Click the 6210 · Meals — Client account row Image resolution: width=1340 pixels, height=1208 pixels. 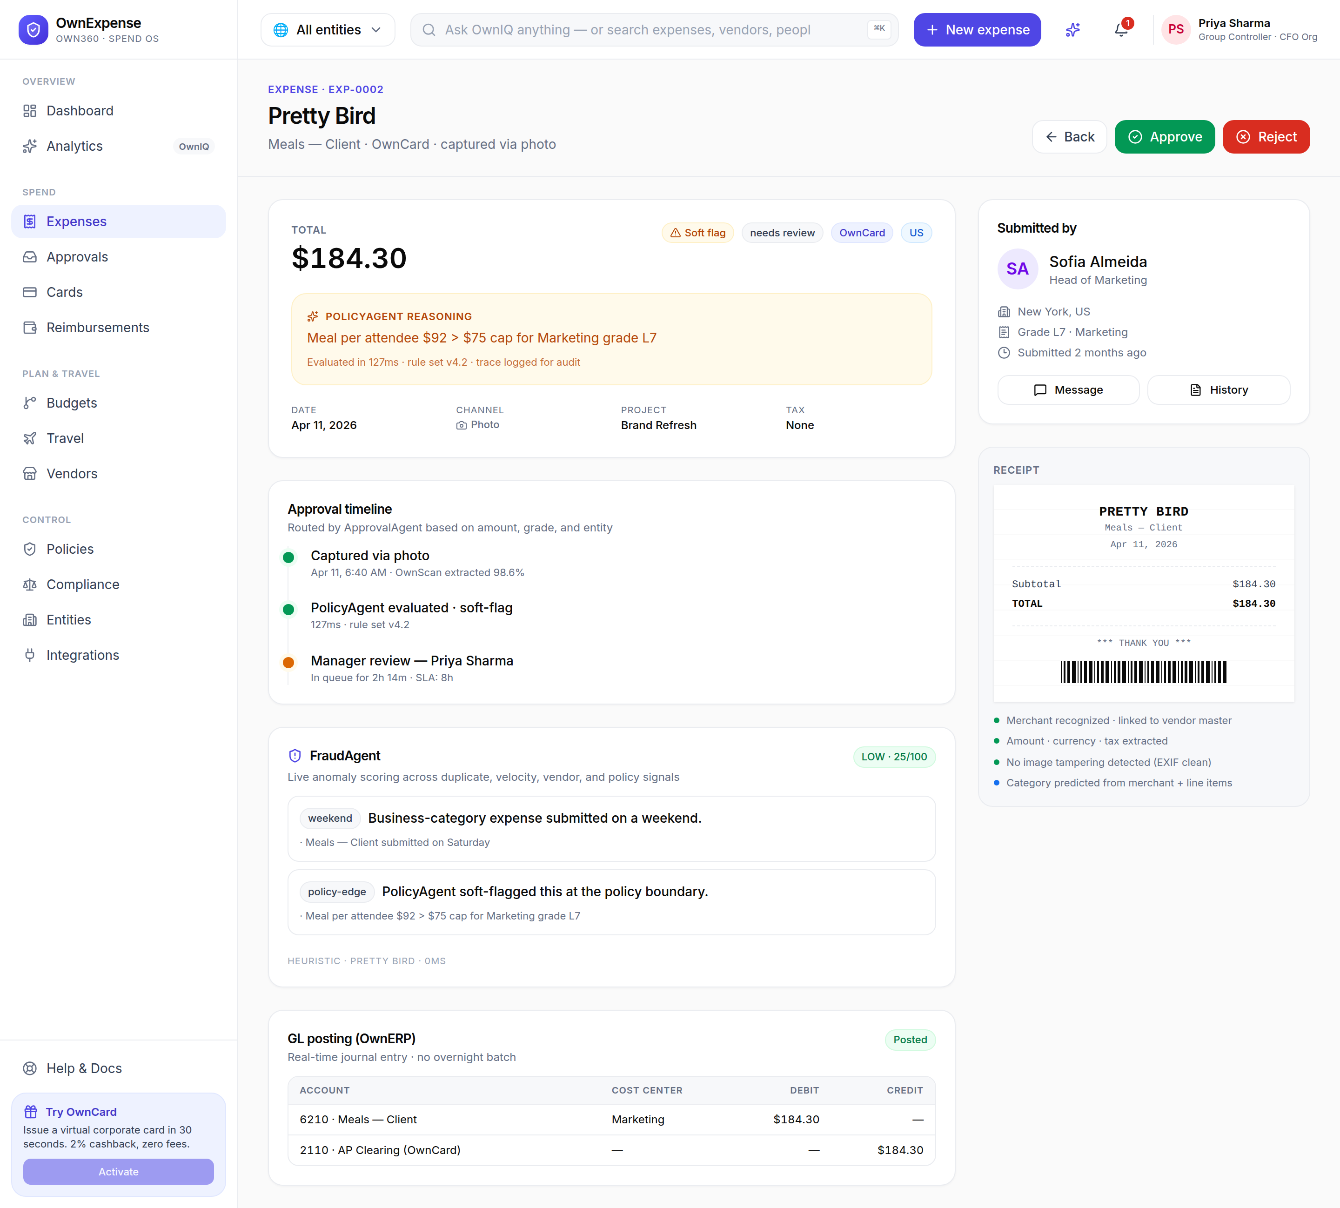point(611,1119)
